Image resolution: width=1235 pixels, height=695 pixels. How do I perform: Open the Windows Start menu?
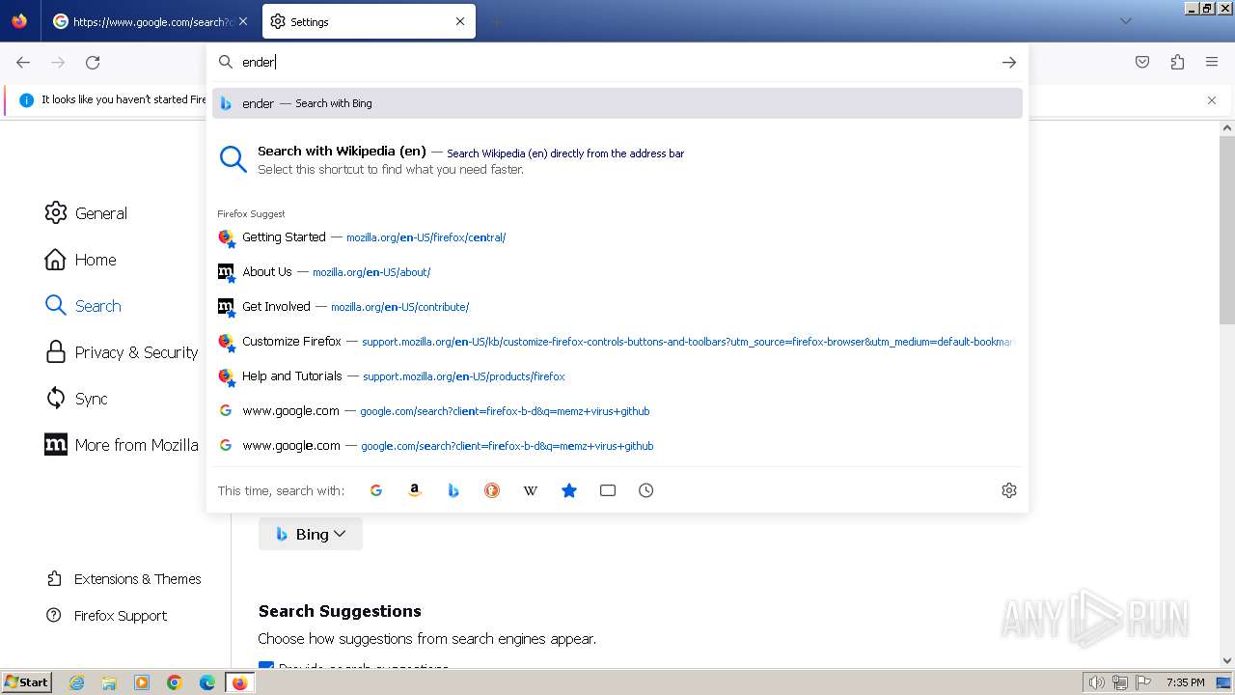tap(27, 682)
